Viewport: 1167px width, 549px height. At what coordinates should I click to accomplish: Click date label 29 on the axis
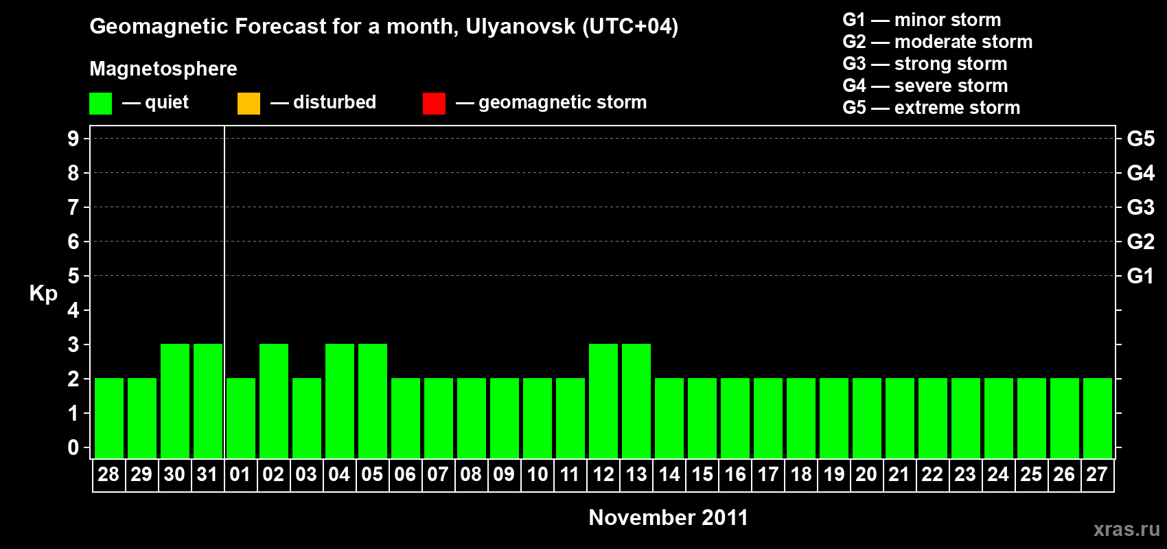(141, 475)
